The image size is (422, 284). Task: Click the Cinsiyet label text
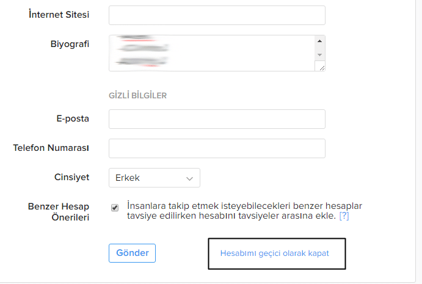click(x=72, y=177)
